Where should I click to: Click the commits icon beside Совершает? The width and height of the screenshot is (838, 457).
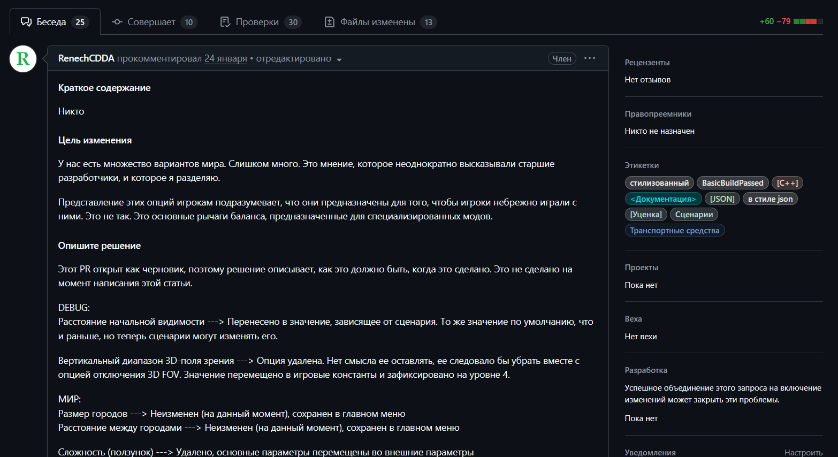(x=117, y=22)
